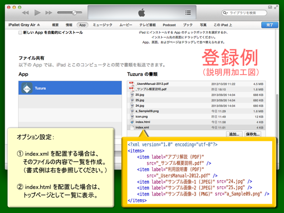
Task: Click PDF icon of _サンプル概要説明.pdf
Action: [x=132, y=89]
